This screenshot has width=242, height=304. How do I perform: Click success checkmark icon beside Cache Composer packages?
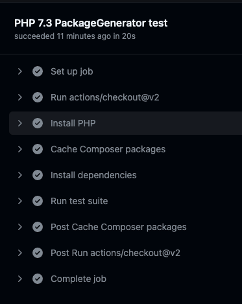coord(38,149)
